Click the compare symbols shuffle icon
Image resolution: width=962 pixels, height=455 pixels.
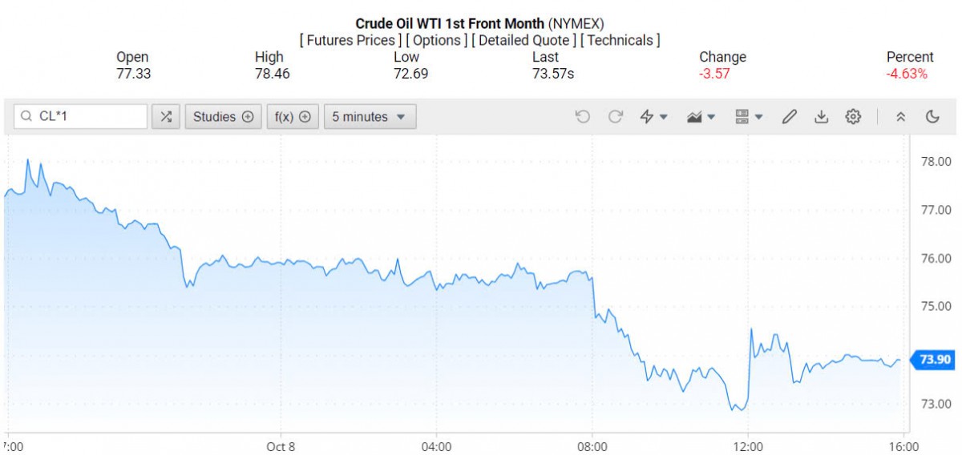point(166,117)
